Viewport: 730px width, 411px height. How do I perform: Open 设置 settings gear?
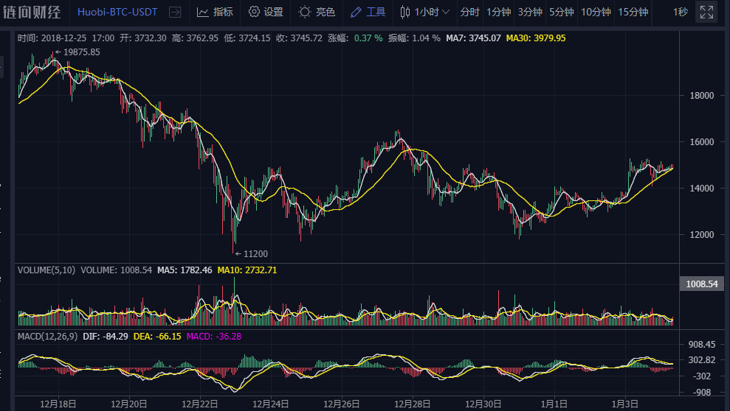[266, 12]
